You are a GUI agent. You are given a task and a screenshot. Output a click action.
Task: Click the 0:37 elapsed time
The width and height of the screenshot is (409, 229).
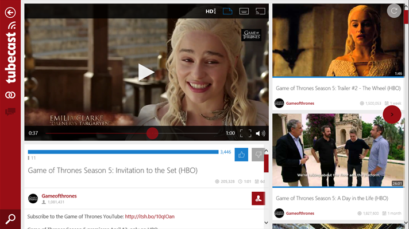(33, 133)
